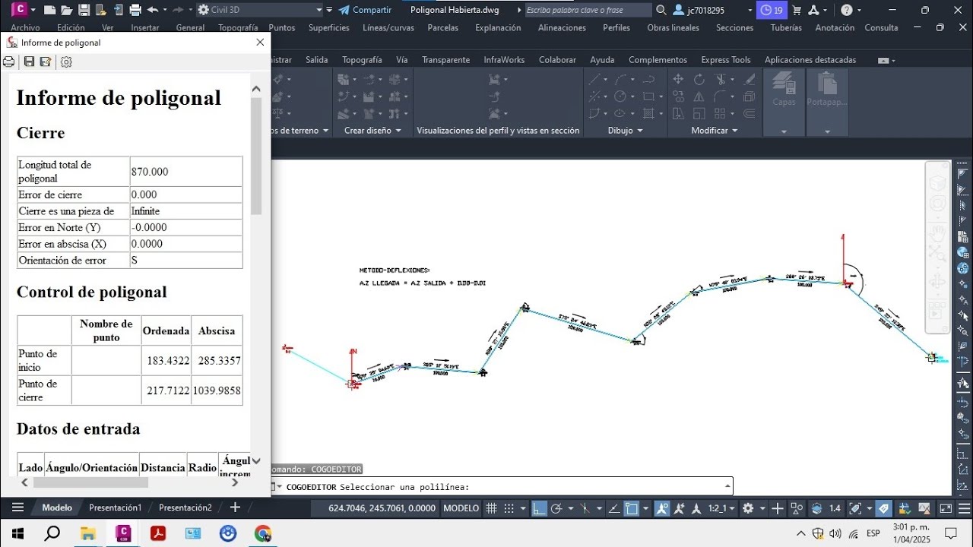Expand the Crear diseño panel
This screenshot has width=973, height=547.
(373, 131)
